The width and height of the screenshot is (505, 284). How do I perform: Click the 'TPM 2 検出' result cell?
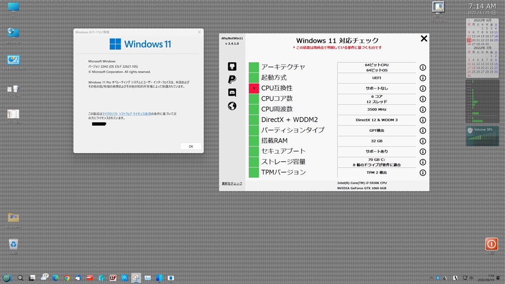coord(376,173)
